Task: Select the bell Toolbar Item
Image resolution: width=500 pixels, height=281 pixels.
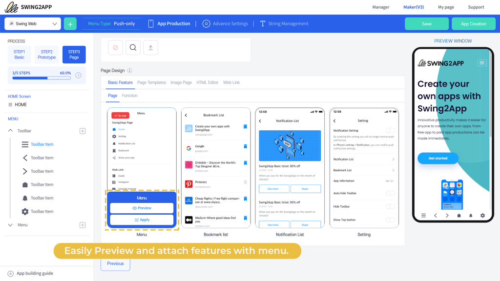Action: pyautogui.click(x=38, y=198)
